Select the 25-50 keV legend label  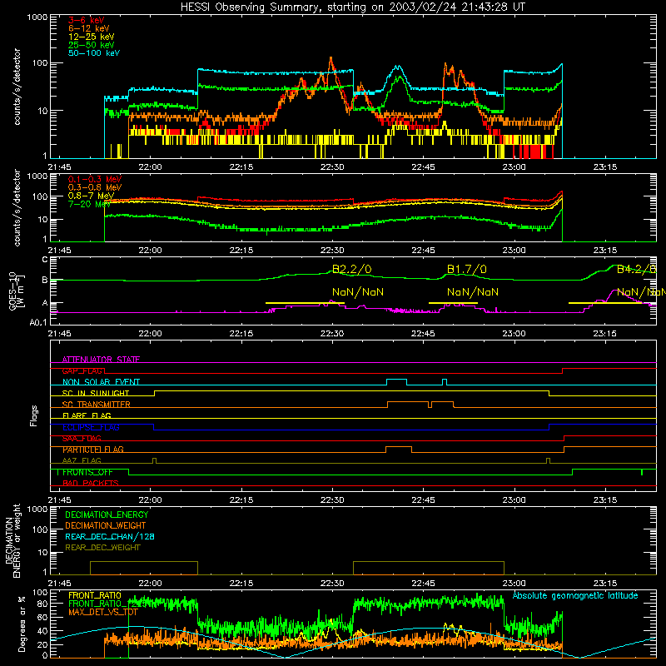[92, 45]
